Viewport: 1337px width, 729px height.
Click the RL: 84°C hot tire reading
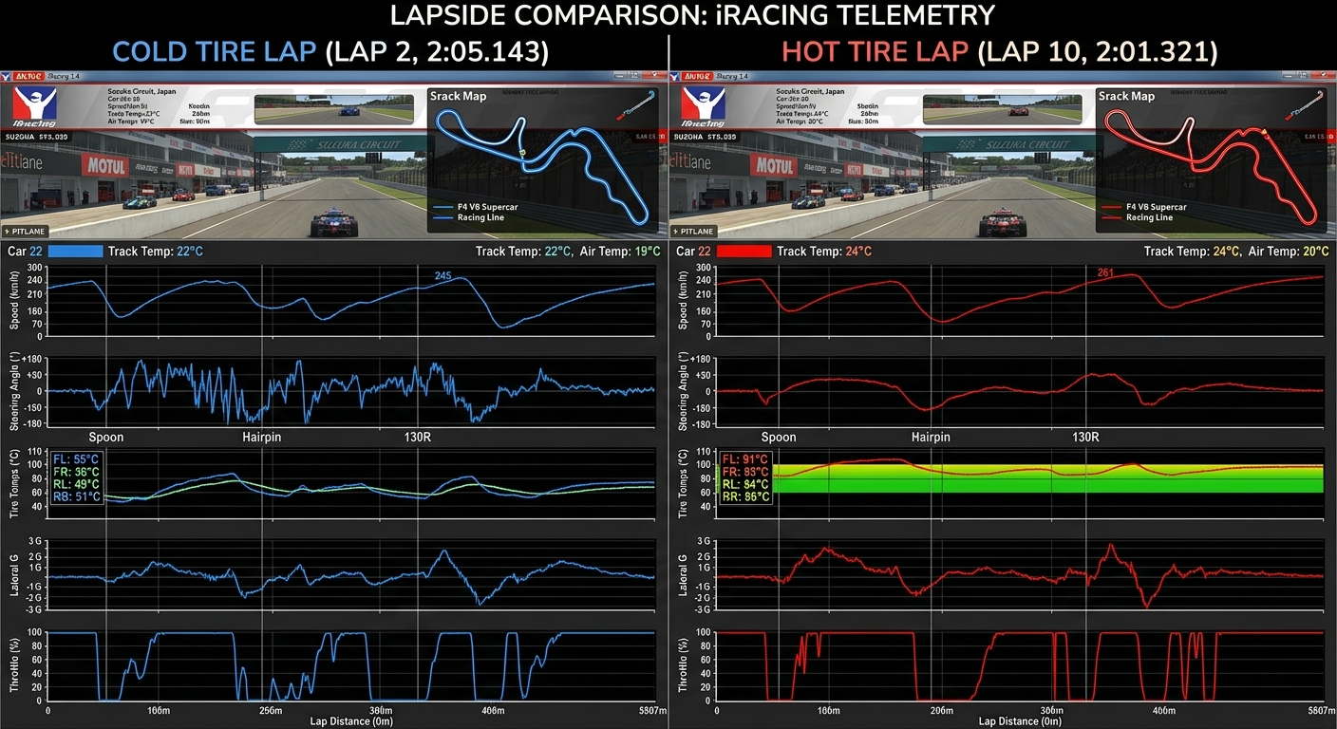click(746, 484)
